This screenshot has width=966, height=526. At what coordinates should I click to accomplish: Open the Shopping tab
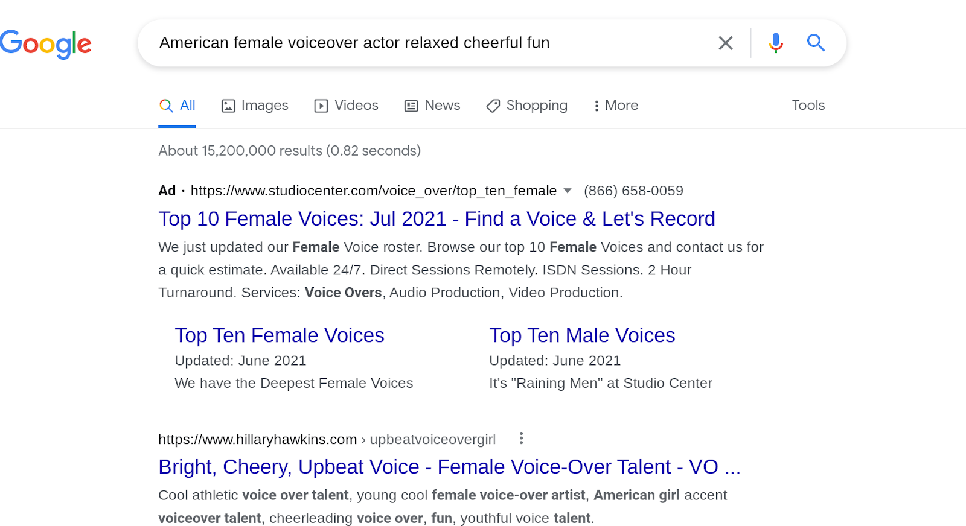tap(526, 106)
